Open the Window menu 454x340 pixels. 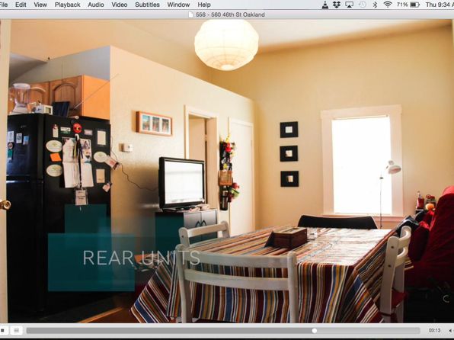(178, 5)
